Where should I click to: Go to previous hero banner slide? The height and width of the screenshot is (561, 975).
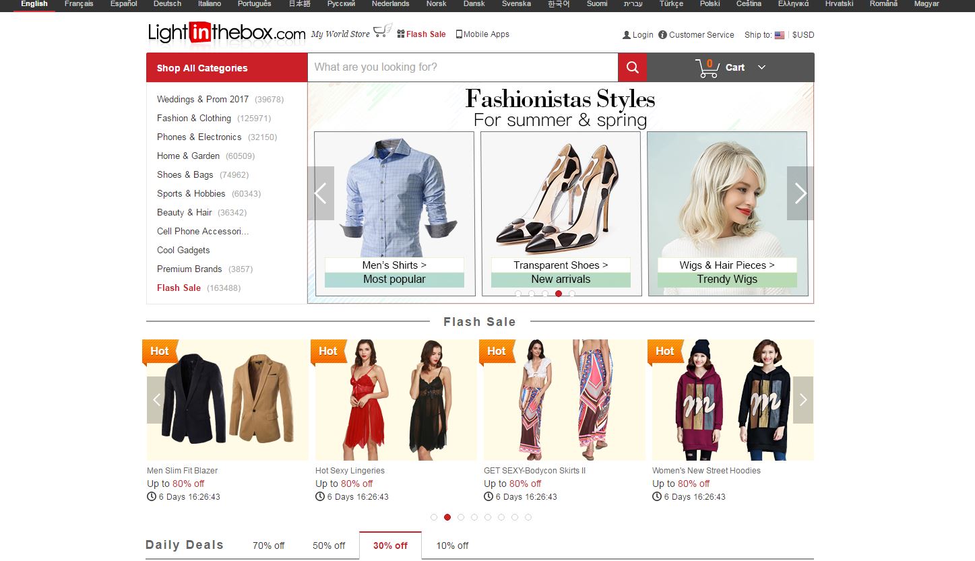tap(321, 193)
